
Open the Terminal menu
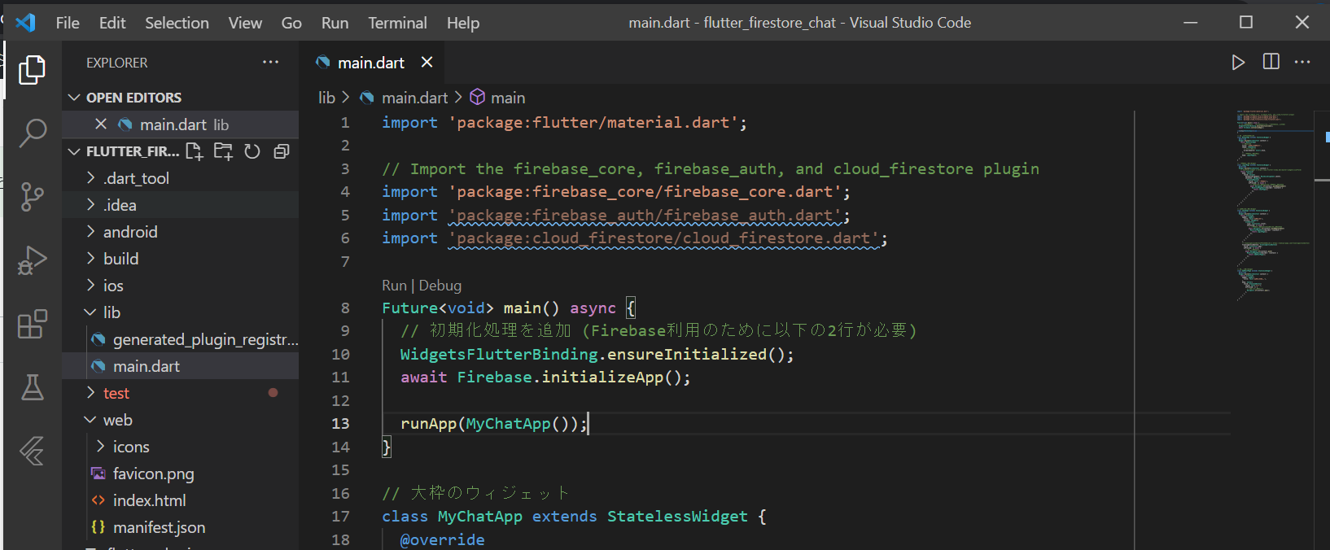[x=397, y=23]
